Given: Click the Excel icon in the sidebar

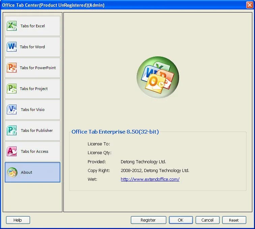Looking at the screenshot, I should pos(11,26).
